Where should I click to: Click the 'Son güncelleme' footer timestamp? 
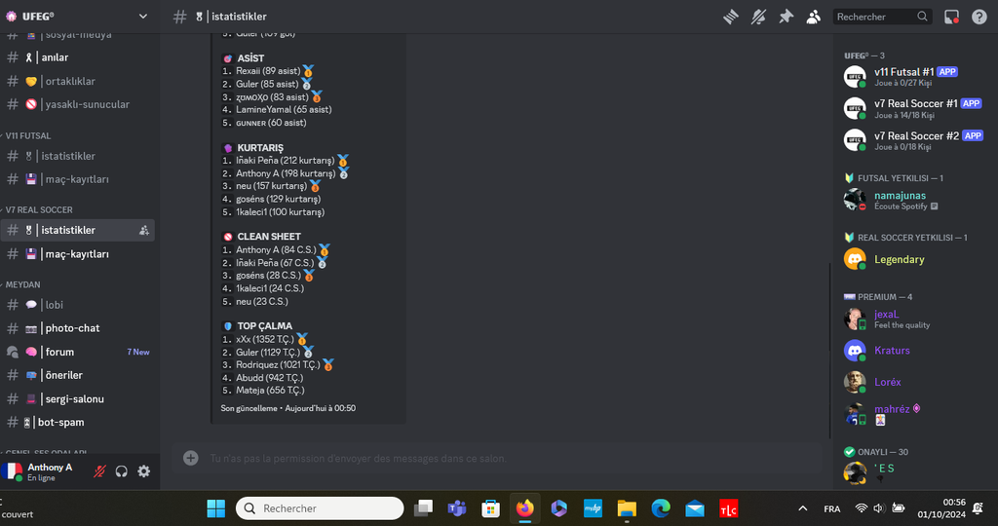[288, 408]
